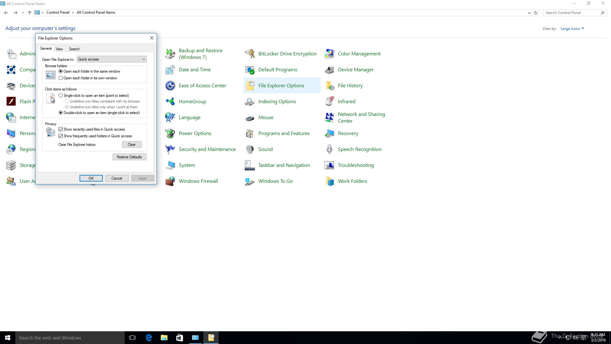Click the Windows Start button
Image resolution: width=611 pixels, height=344 pixels.
[x=8, y=338]
